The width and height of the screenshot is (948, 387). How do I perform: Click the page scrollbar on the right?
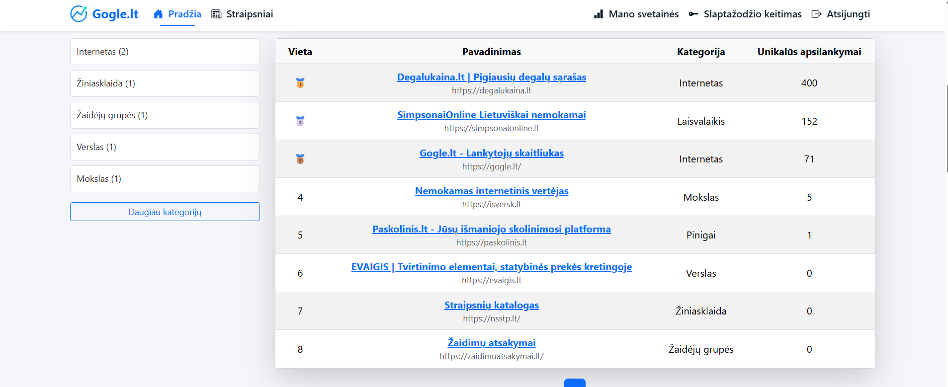pyautogui.click(x=946, y=129)
